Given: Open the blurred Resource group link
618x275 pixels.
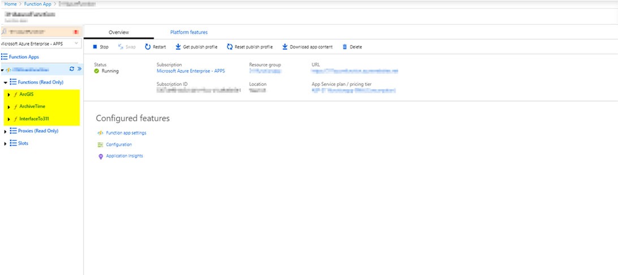Looking at the screenshot, I should (x=265, y=71).
